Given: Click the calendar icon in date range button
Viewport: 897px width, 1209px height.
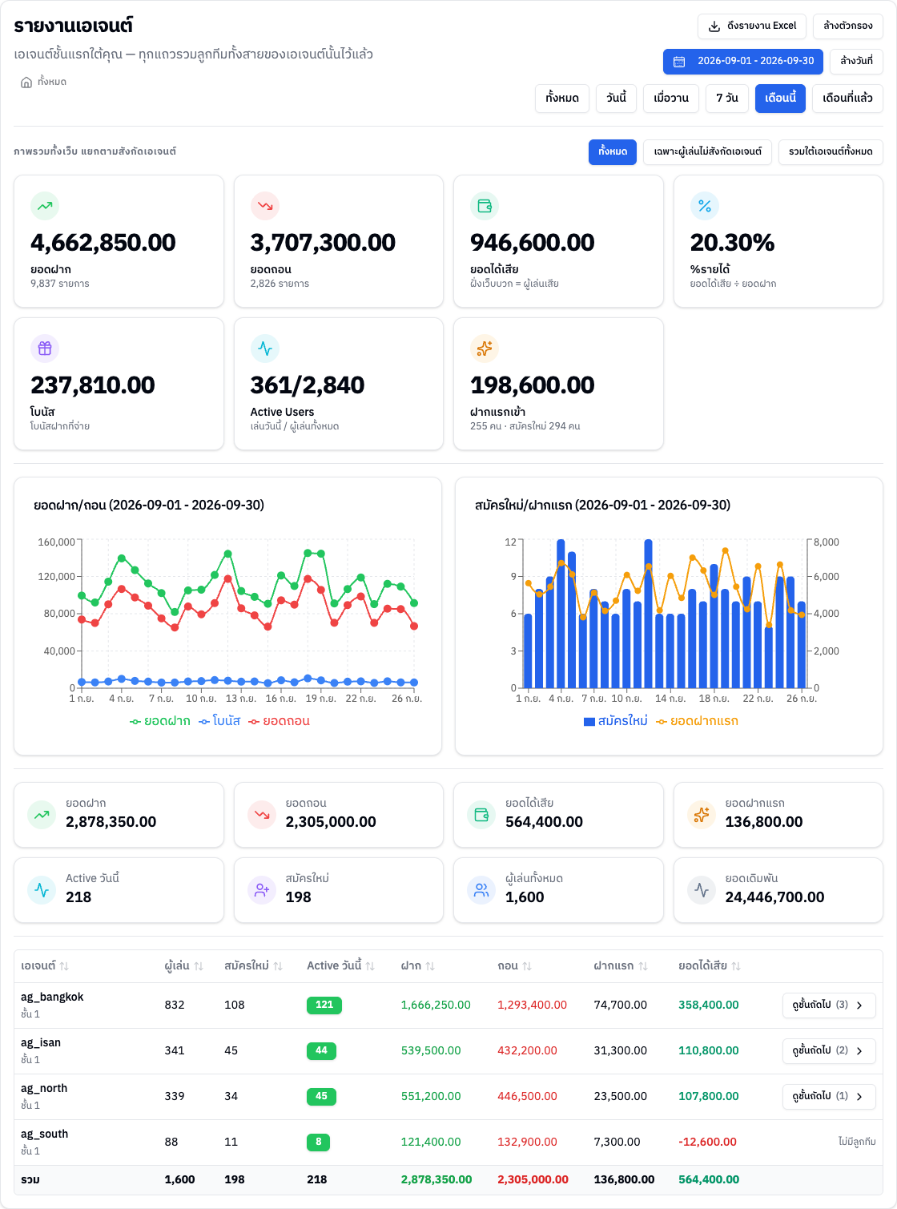Looking at the screenshot, I should (x=679, y=62).
